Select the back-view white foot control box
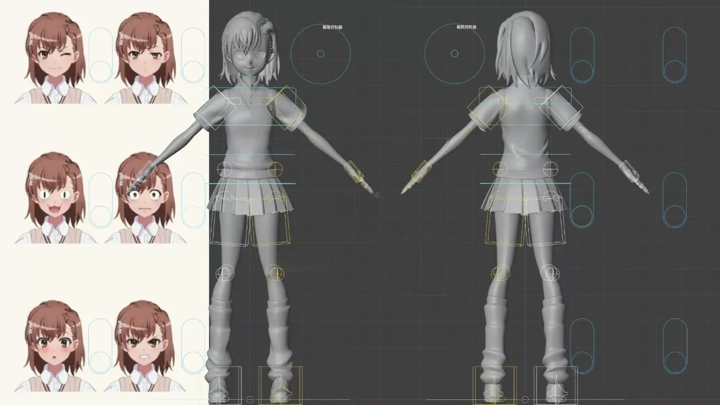The height and width of the screenshot is (405, 720). 555,385
